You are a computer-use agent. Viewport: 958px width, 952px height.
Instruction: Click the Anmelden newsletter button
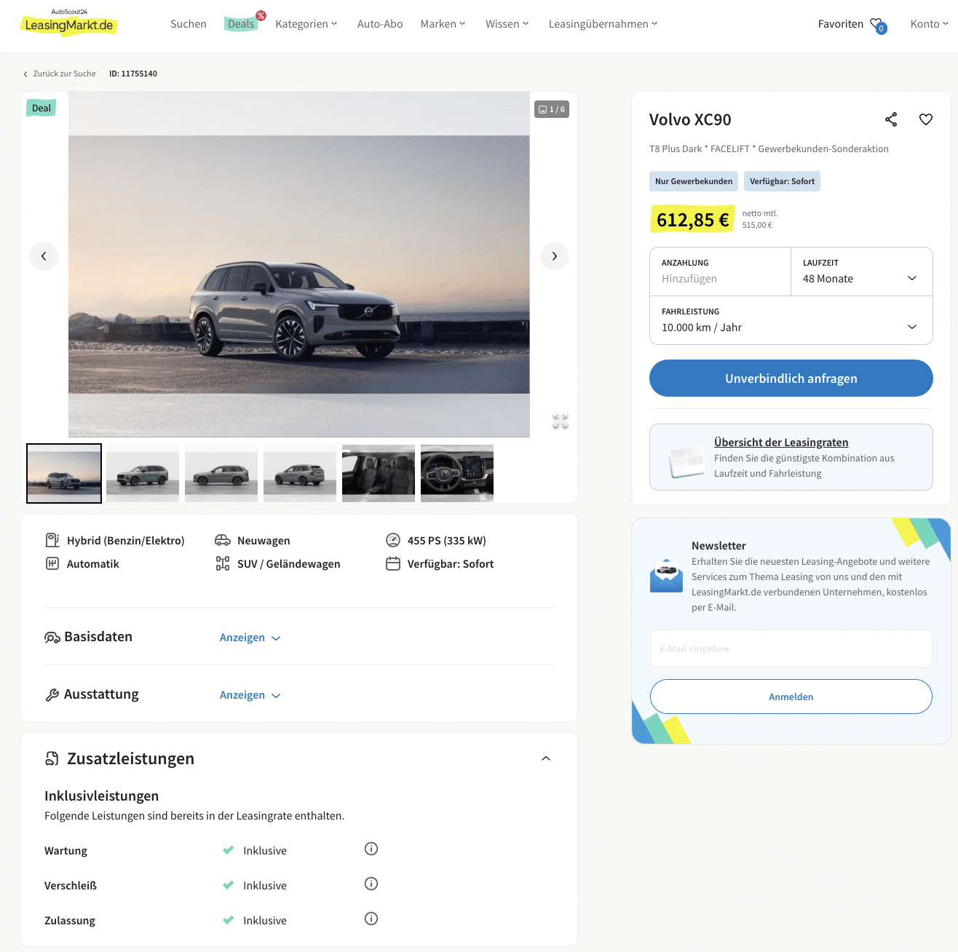[x=791, y=697]
